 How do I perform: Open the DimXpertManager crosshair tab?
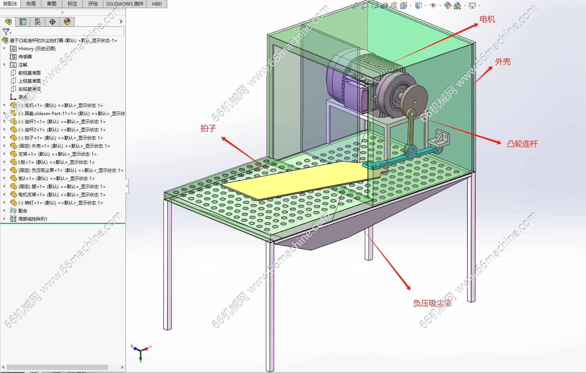[52, 22]
